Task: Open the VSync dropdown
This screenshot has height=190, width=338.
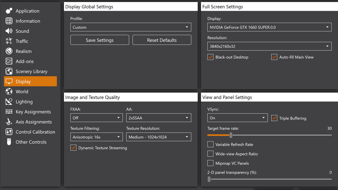Action: [238, 118]
